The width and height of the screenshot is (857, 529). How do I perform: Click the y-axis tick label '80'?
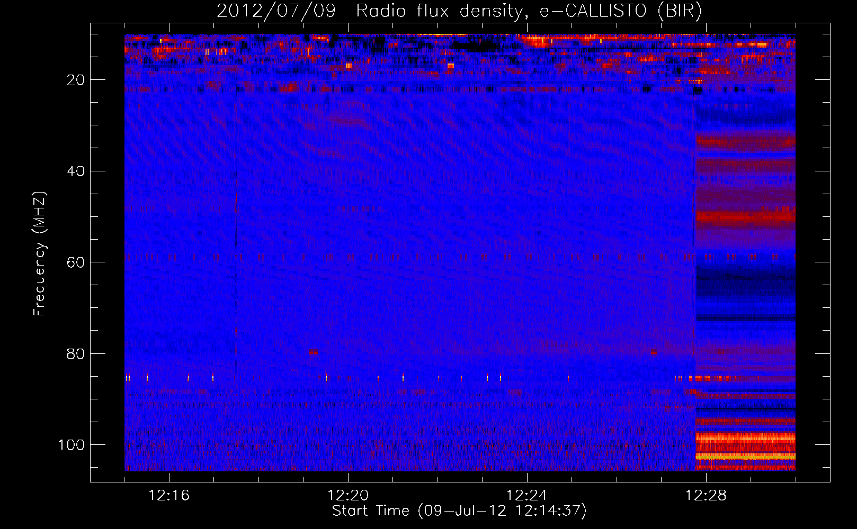coord(76,354)
